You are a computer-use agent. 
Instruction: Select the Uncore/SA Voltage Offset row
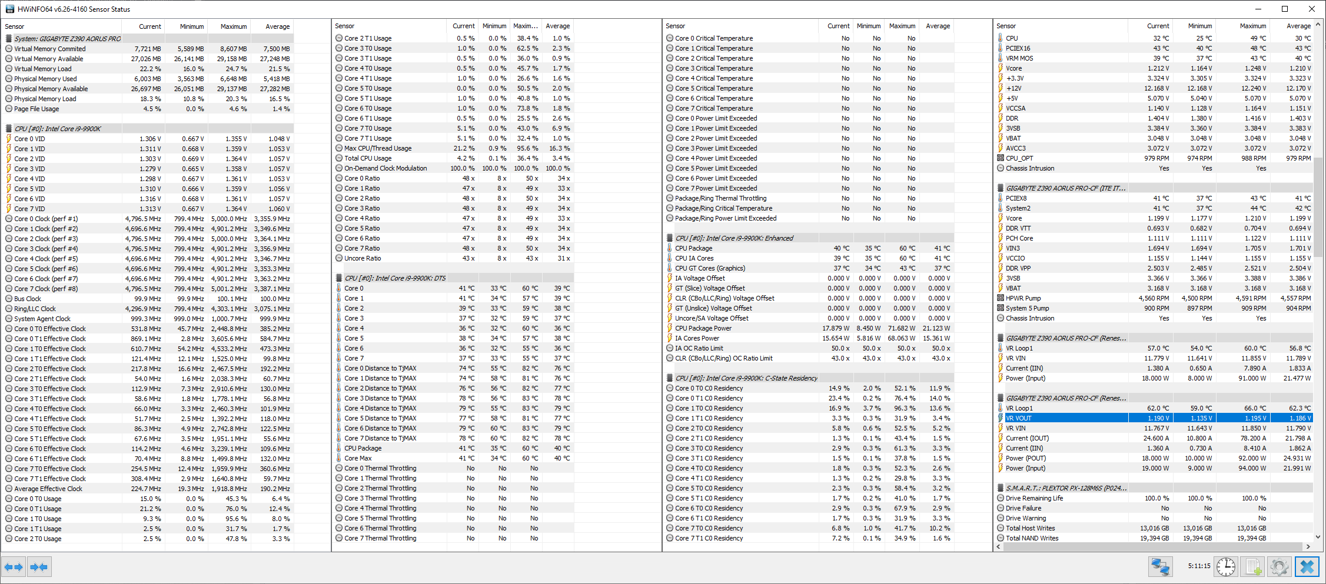(x=809, y=318)
